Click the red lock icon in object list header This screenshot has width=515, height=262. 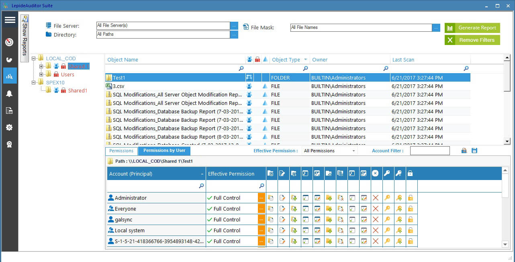257,59
